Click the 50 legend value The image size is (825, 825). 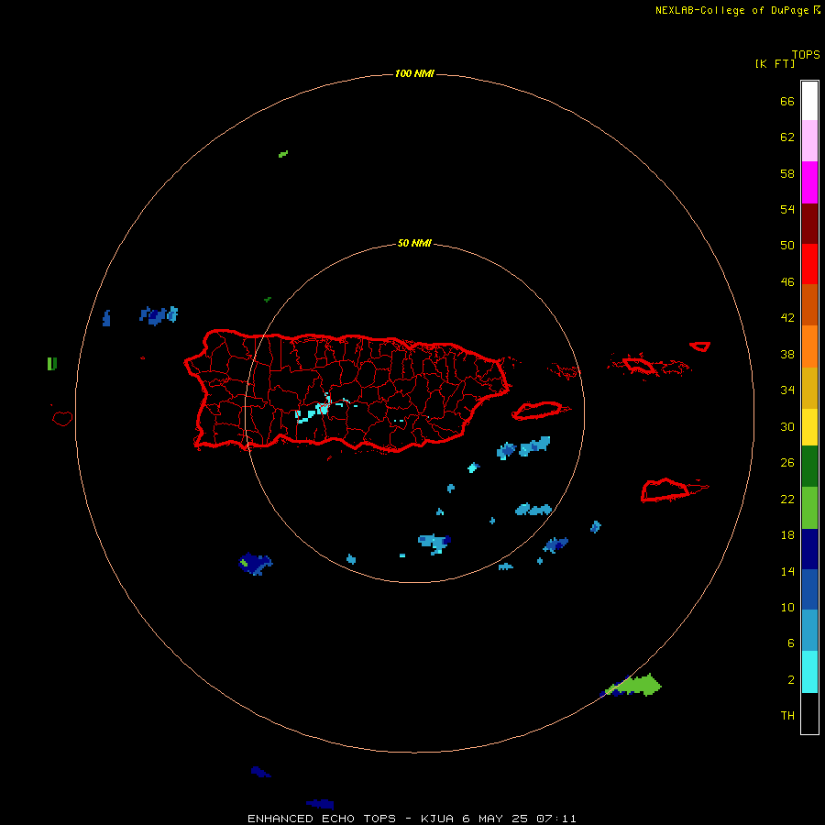[787, 245]
